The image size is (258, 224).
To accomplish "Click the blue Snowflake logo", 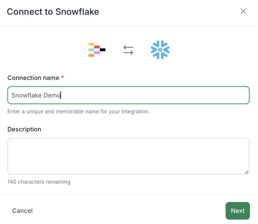I will point(160,50).
